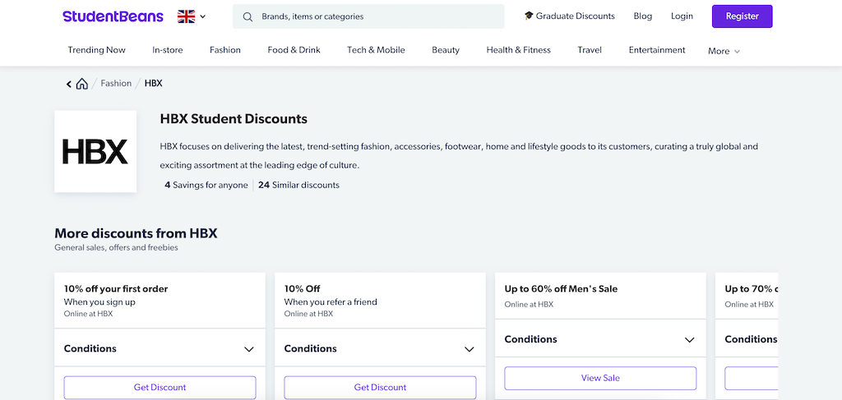Expand Conditions for refer a friend offer
Viewport: 842px width, 400px height.
click(380, 348)
